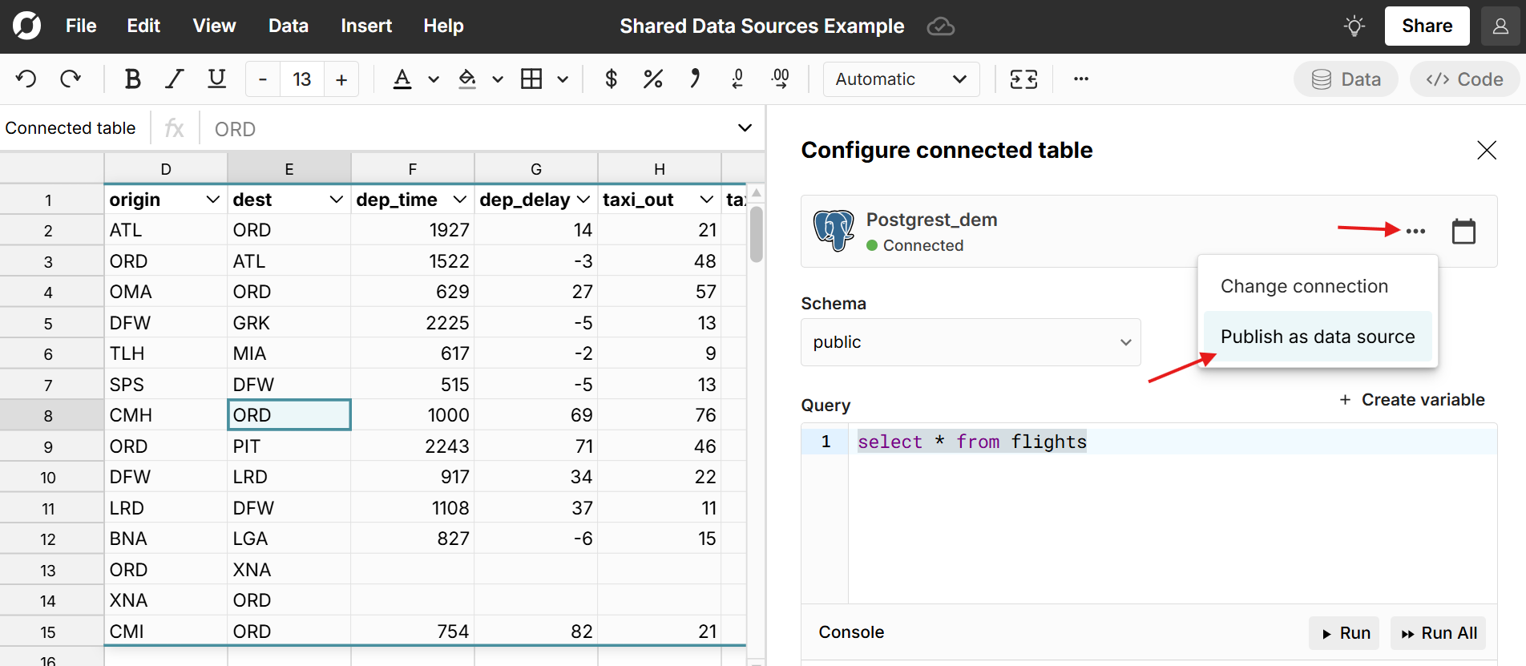Click the Run All button
The height and width of the screenshot is (666, 1526).
[x=1439, y=633]
